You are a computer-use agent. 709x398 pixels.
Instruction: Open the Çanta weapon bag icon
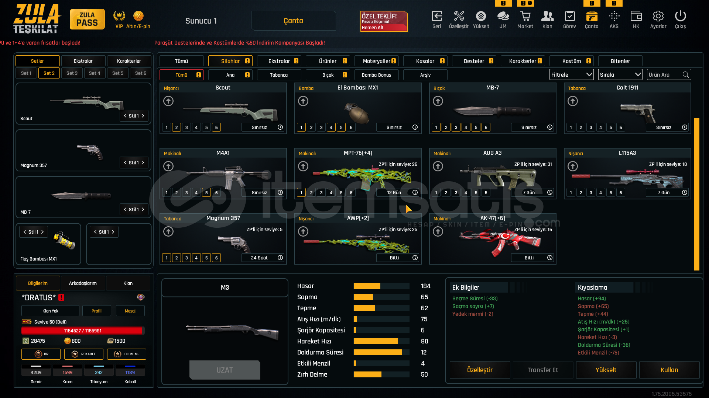coord(592,16)
